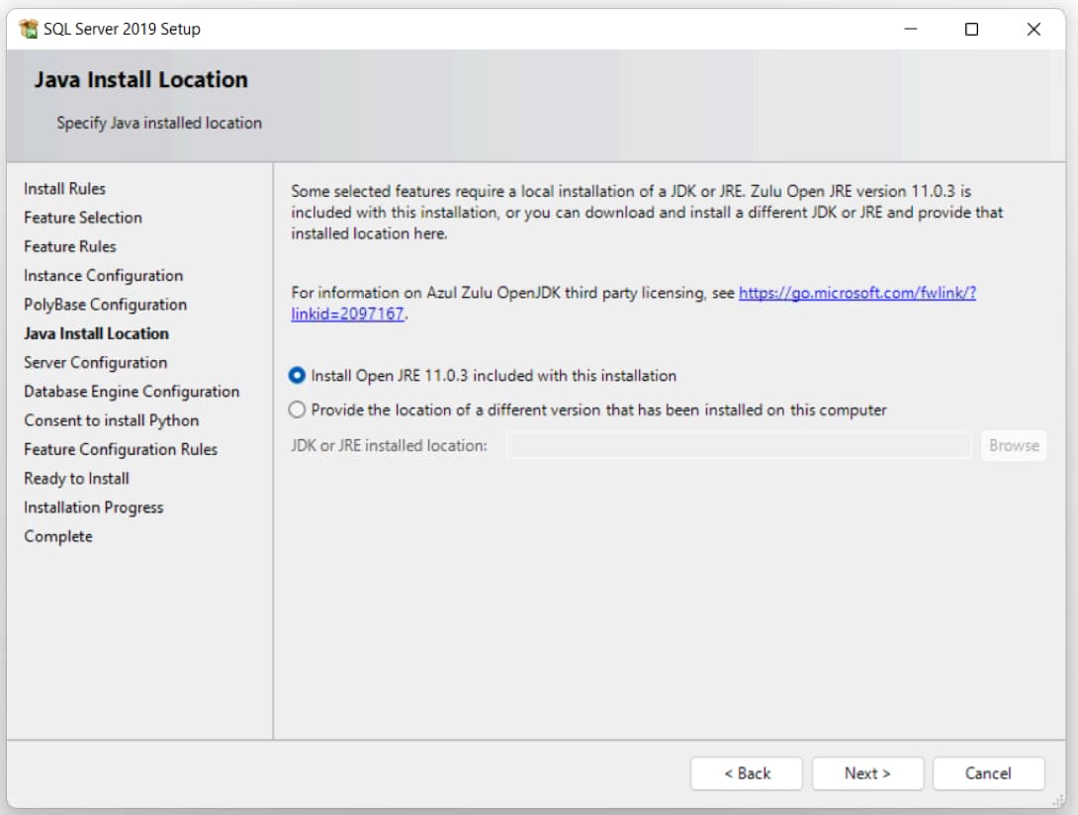Click Server Configuration in step list

pos(96,363)
